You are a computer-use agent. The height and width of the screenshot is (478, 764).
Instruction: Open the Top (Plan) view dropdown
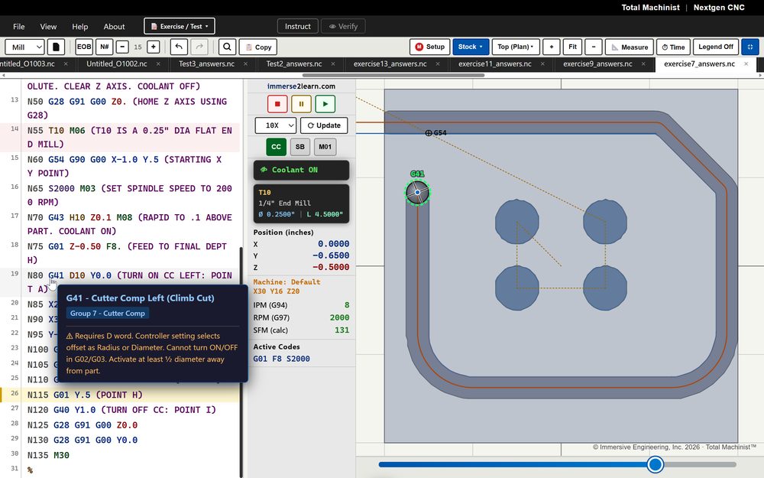pyautogui.click(x=516, y=47)
